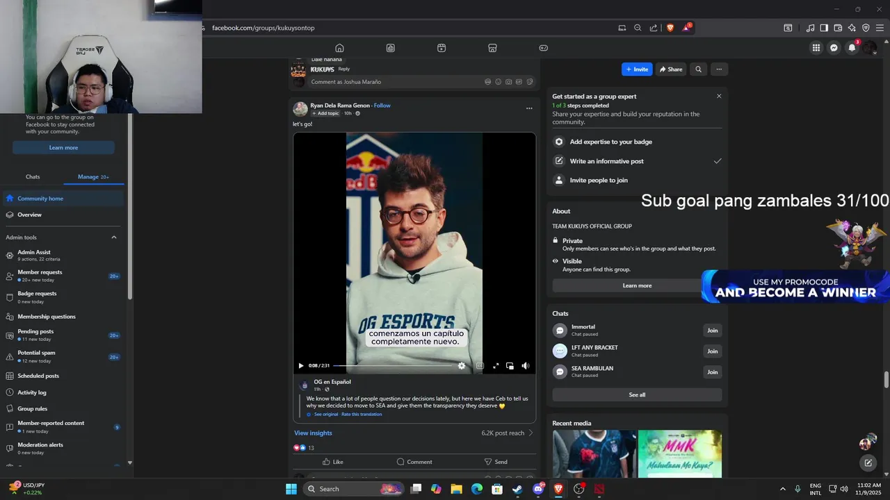Send Ryan's post
890x500 pixels.
click(496, 462)
